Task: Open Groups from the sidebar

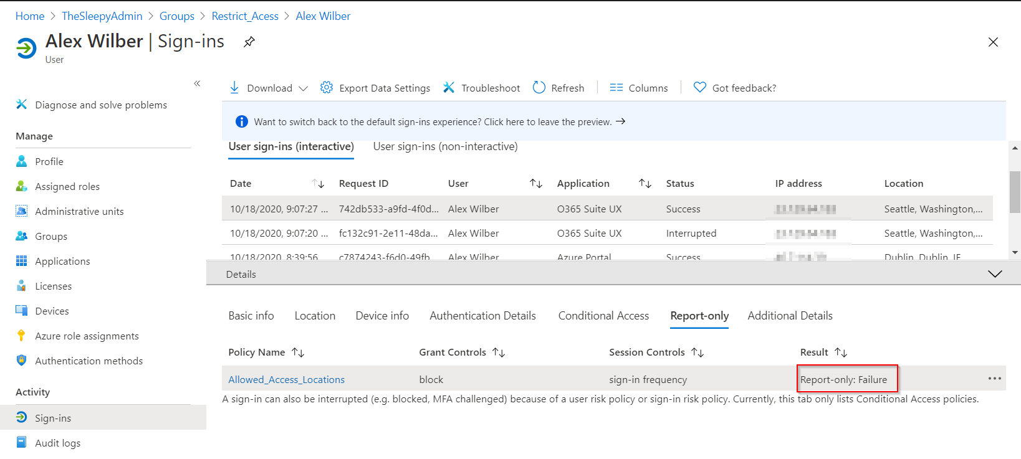Action: (x=51, y=236)
